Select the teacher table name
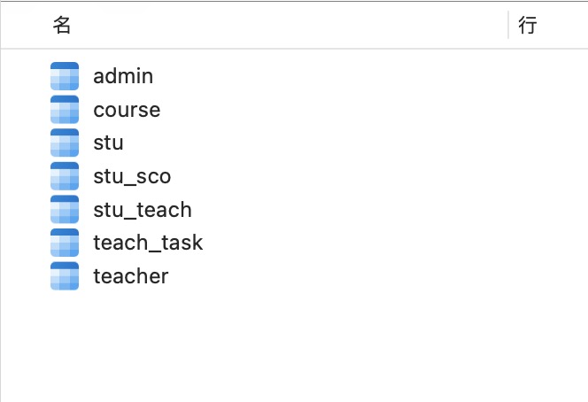 click(131, 276)
